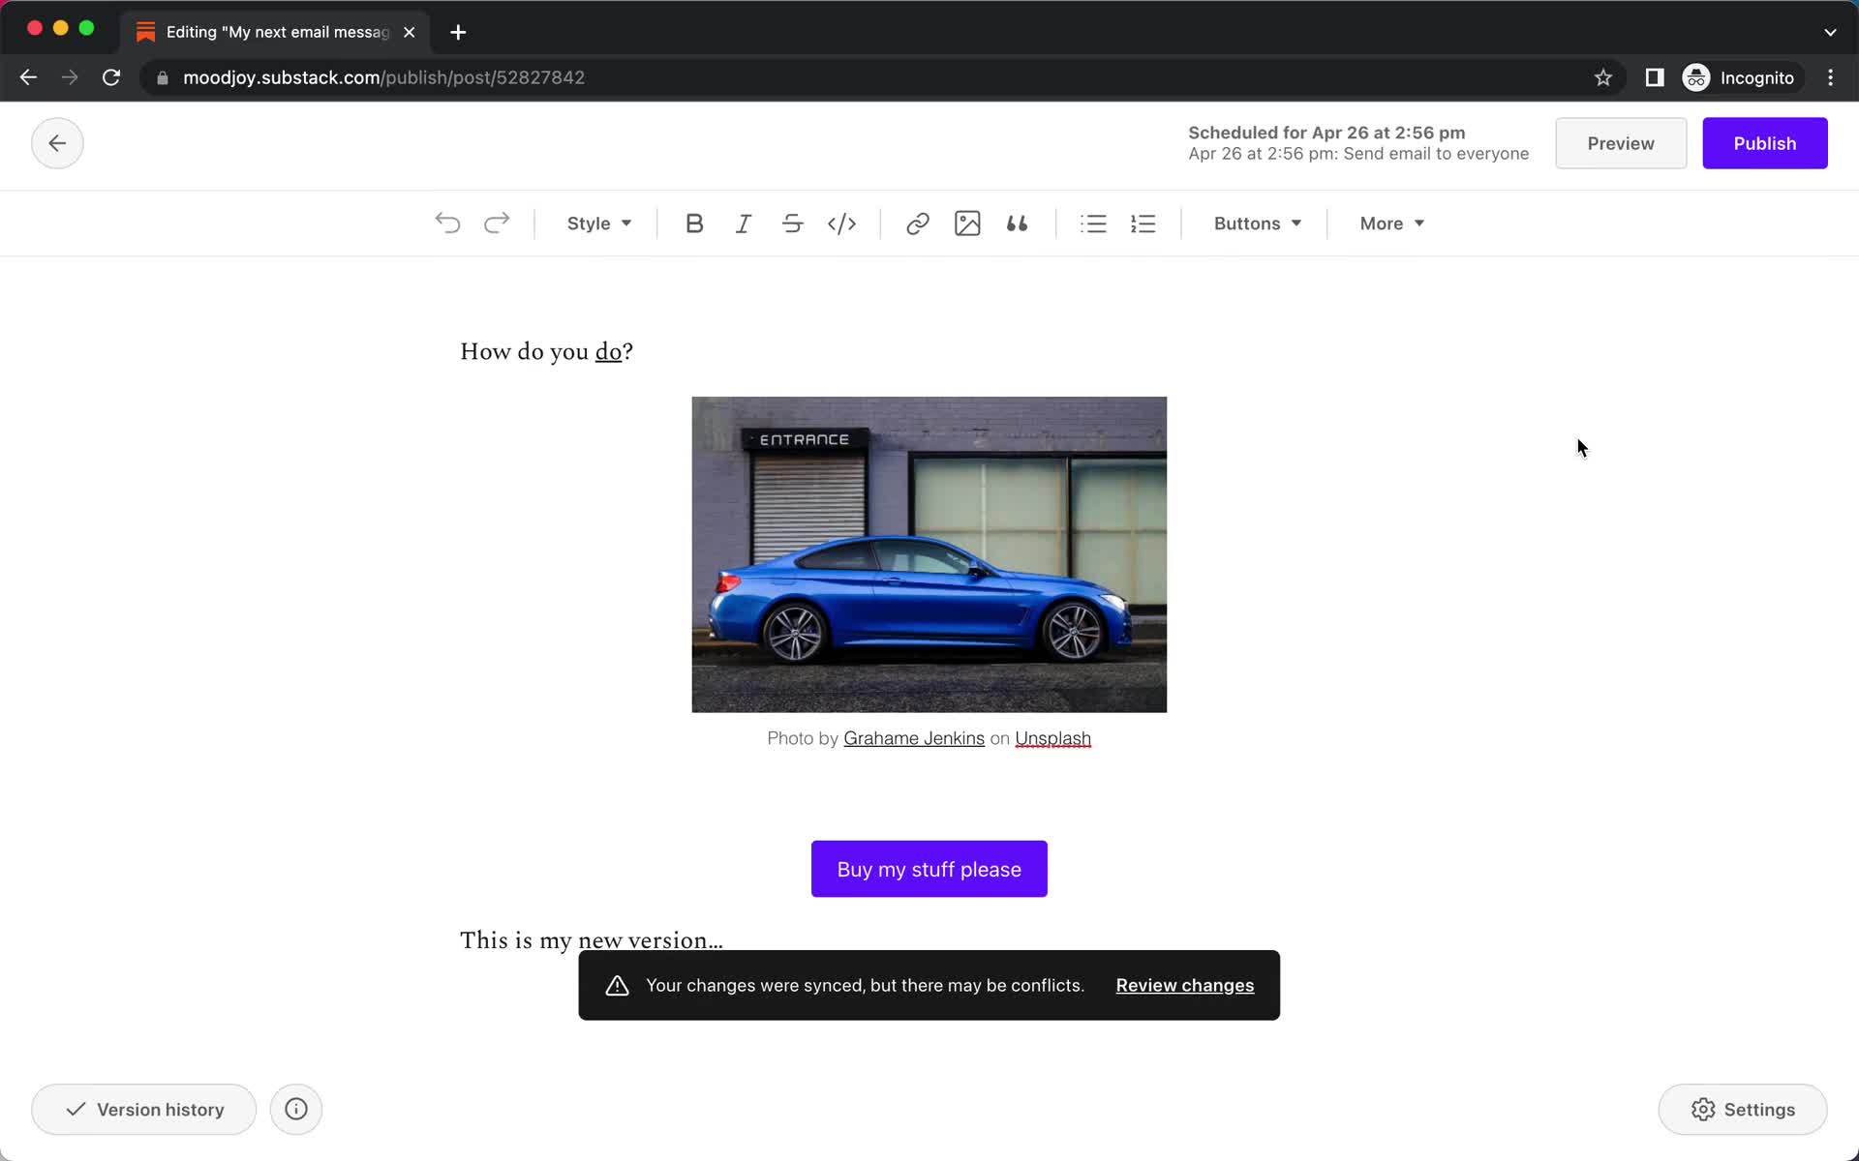Click the Code block icon
The image size is (1859, 1161).
(841, 223)
